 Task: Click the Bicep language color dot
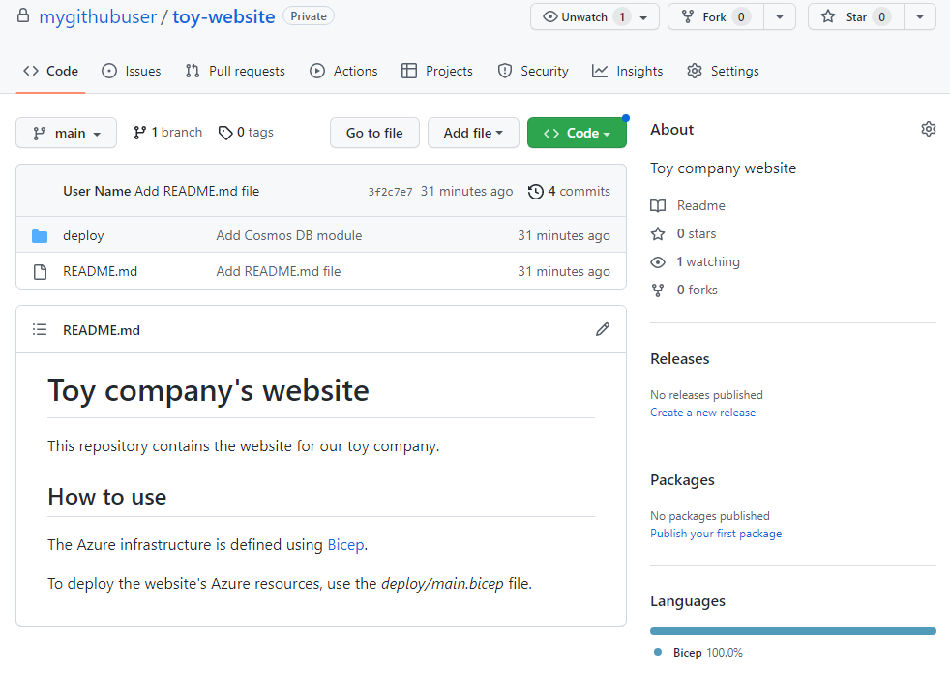click(x=658, y=652)
